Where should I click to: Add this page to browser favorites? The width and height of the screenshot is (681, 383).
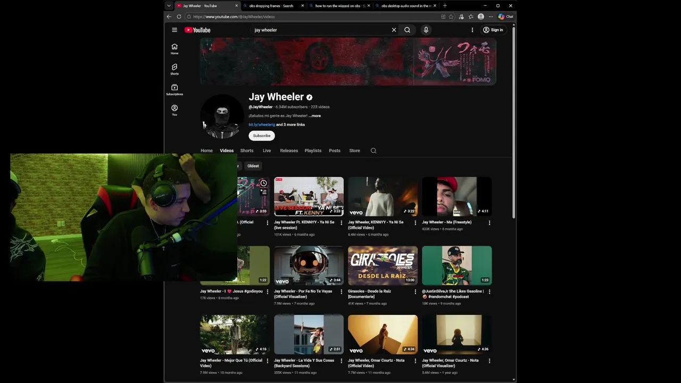[451, 16]
